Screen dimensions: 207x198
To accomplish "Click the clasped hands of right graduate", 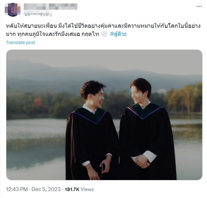I will point(142,161).
